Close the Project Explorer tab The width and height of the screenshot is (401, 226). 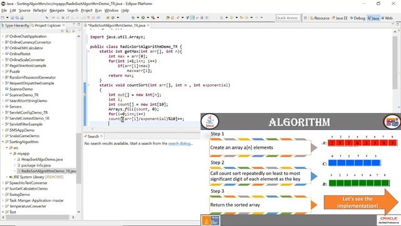tap(63, 25)
